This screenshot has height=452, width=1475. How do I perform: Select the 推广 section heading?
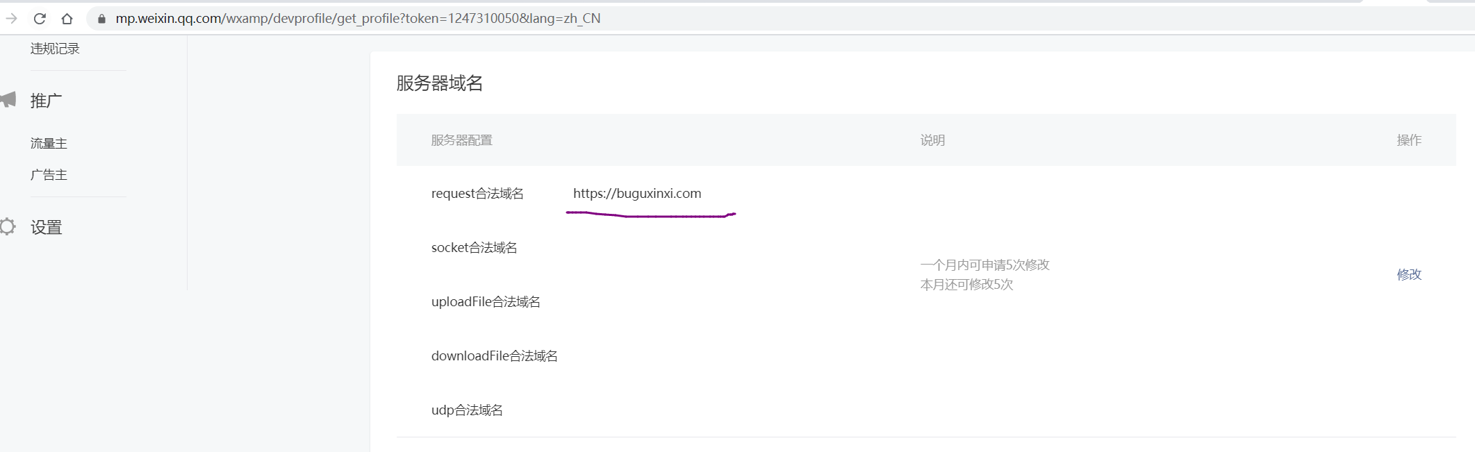[46, 101]
